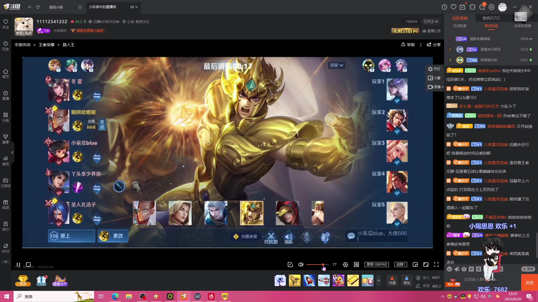Image resolution: width=538 pixels, height=302 pixels.
Task: Pause the live stream playback
Action: coord(18,265)
